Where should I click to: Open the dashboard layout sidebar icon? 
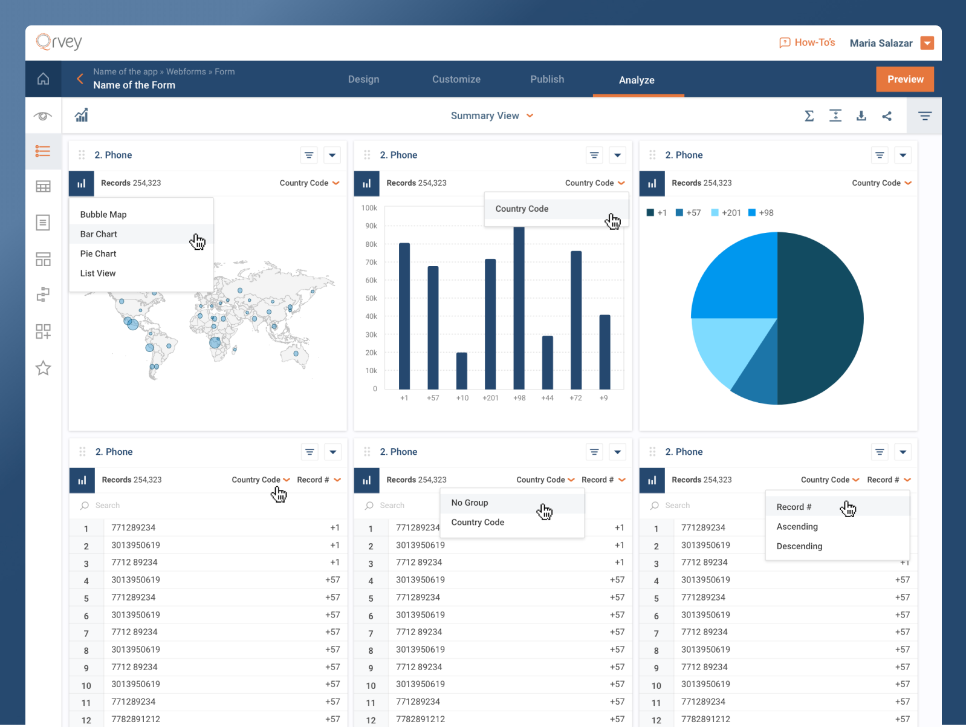(43, 259)
